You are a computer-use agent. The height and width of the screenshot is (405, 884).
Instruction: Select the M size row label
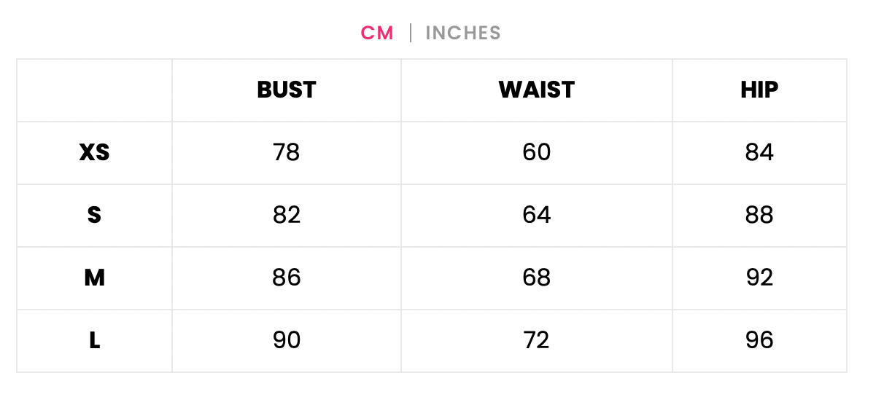pyautogui.click(x=95, y=278)
